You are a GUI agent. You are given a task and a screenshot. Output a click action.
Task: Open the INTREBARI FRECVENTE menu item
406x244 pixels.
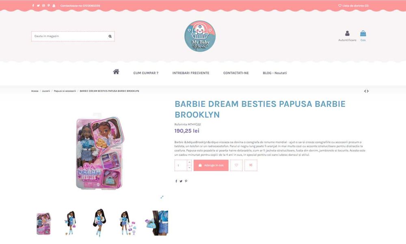tap(191, 73)
